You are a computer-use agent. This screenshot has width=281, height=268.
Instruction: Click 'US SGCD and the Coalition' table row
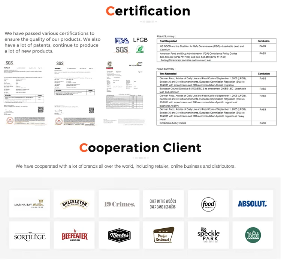(217, 48)
